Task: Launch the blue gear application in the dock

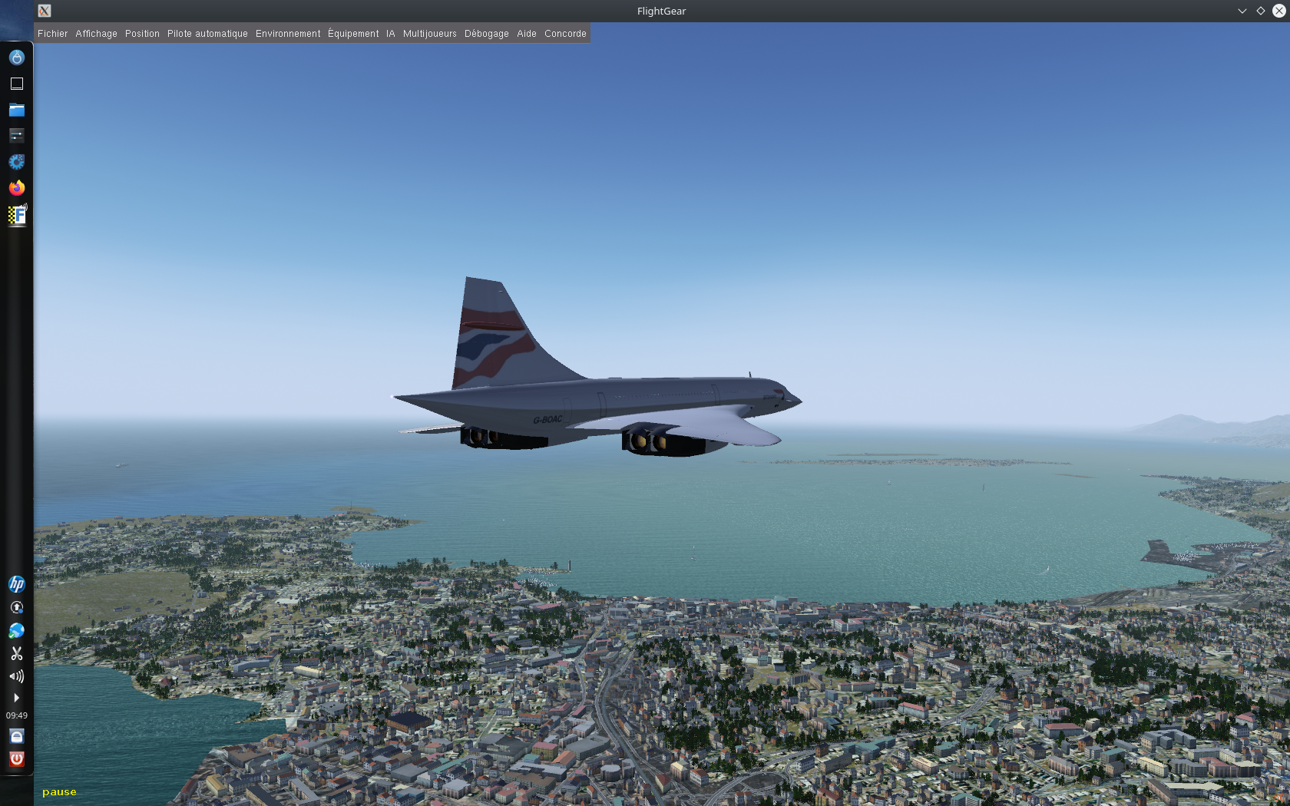Action: tap(17, 162)
